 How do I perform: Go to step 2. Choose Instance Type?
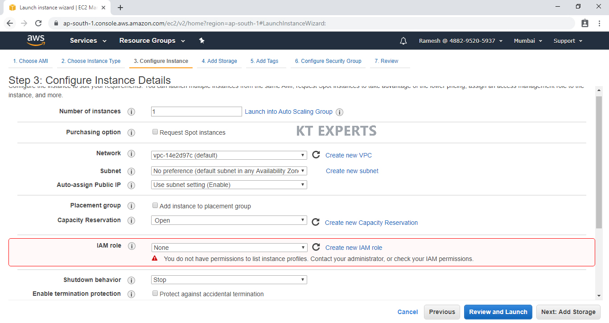91,61
